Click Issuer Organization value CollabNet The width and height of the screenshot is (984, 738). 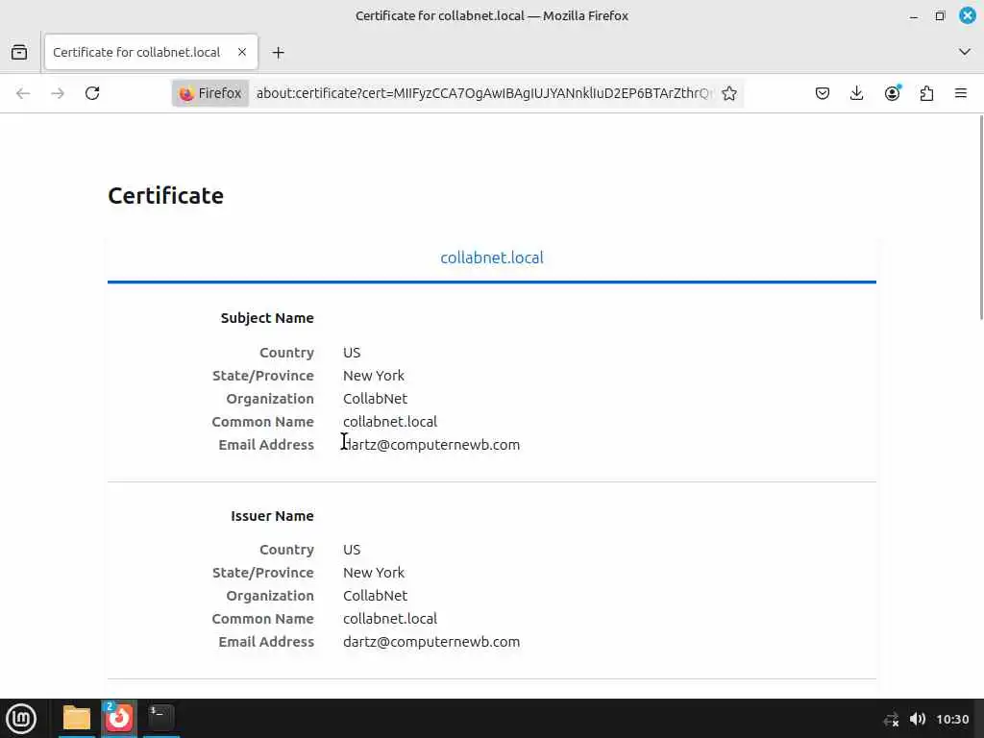click(x=376, y=596)
